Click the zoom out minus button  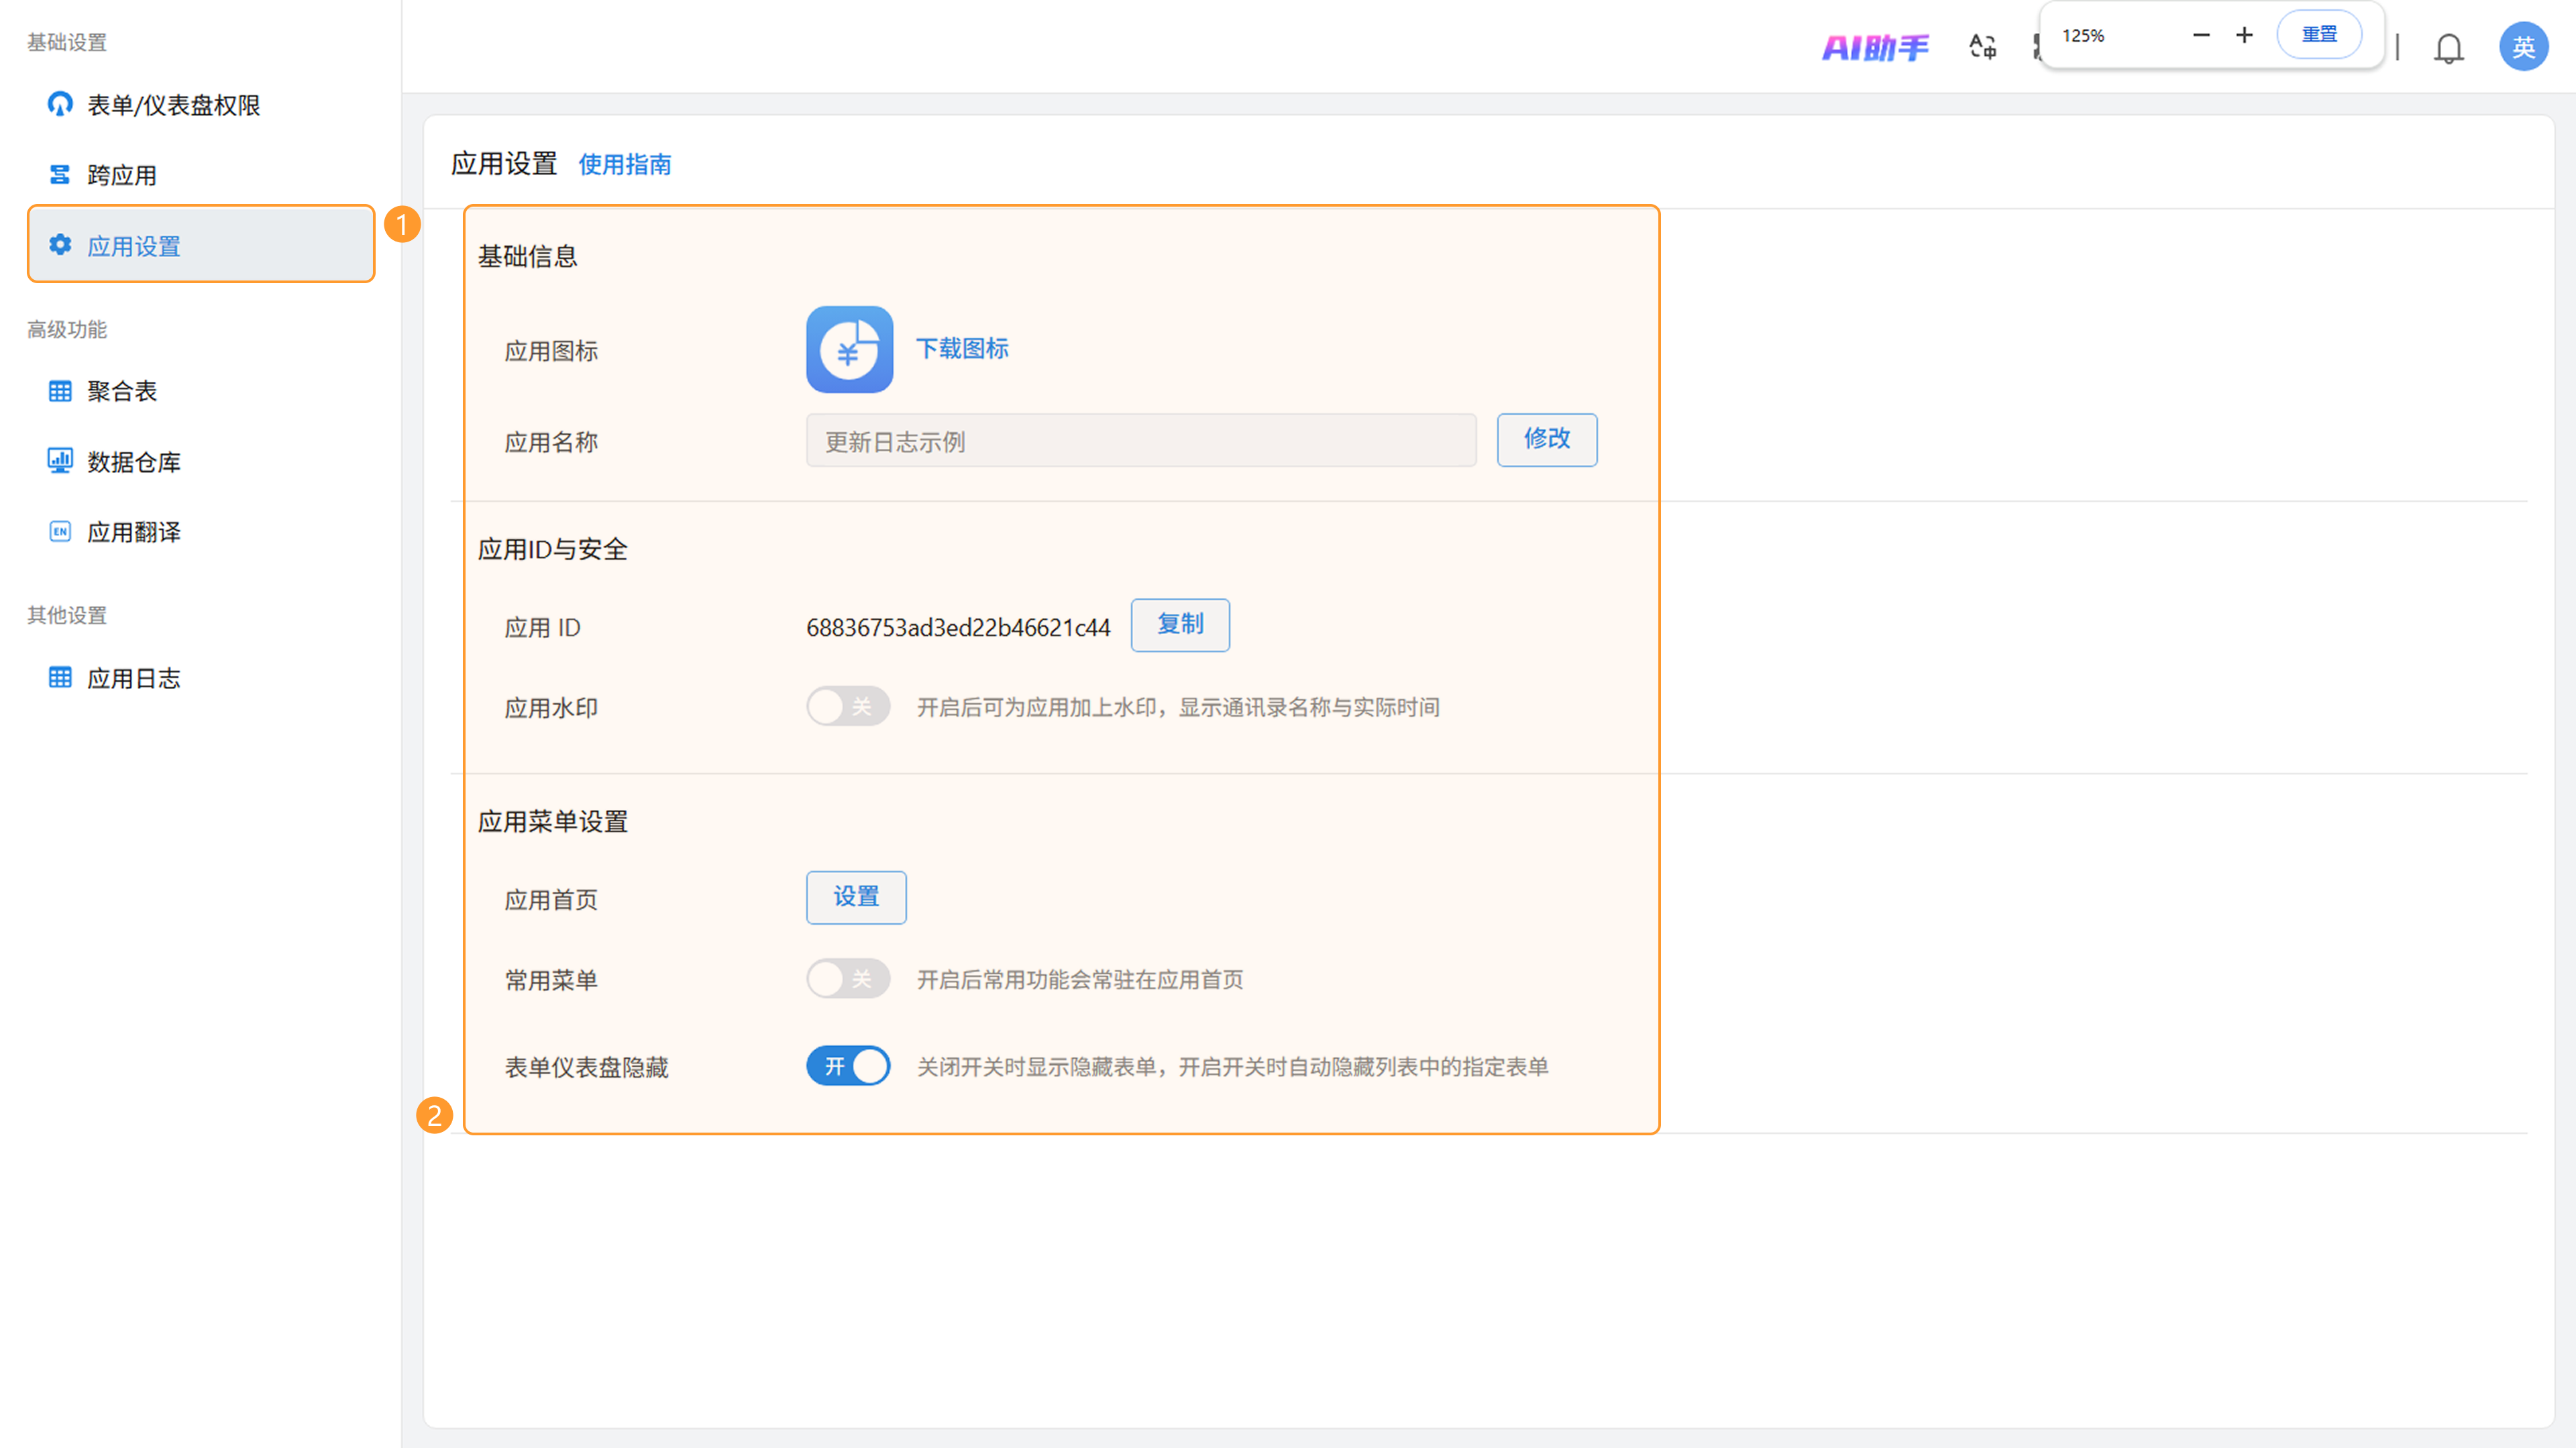[x=2200, y=35]
